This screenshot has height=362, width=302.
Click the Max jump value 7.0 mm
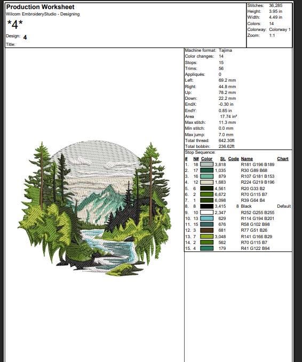[226, 135]
